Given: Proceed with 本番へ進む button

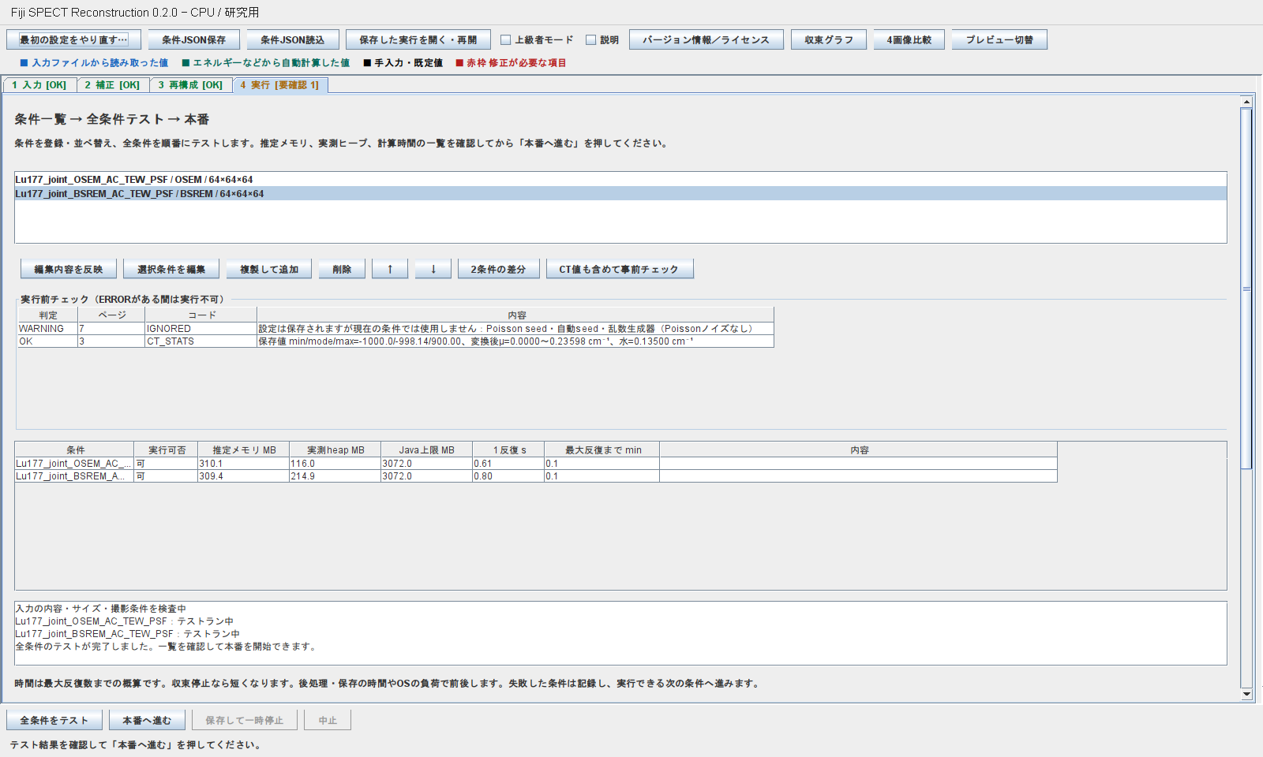Looking at the screenshot, I should pos(147,720).
